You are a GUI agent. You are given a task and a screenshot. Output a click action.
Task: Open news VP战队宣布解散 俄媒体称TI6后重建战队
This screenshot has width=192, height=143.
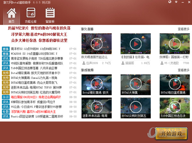coord(37,63)
